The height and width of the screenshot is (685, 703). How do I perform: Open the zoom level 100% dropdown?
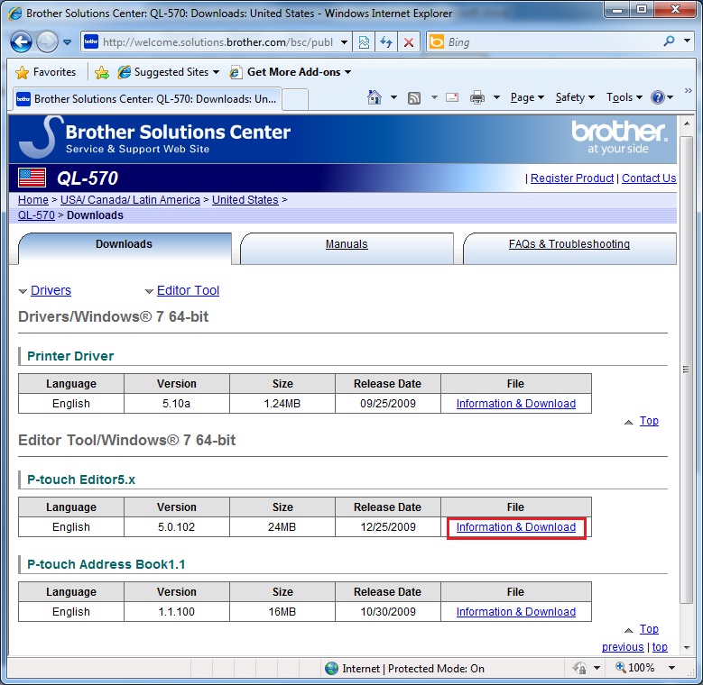[x=647, y=668]
